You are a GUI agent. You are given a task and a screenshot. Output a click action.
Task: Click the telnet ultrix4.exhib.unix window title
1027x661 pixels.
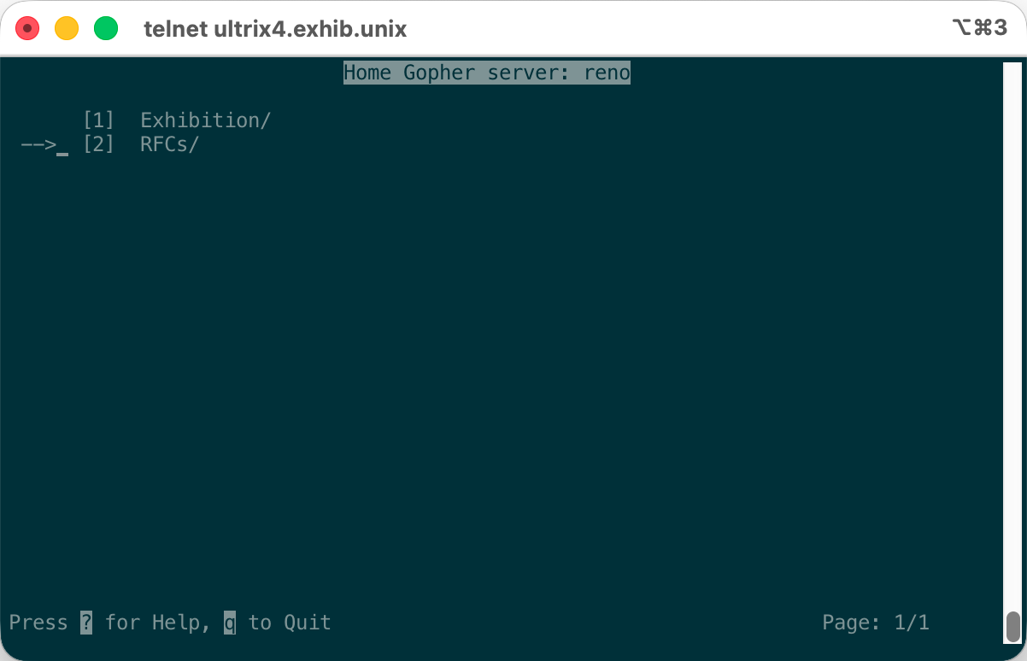[275, 29]
